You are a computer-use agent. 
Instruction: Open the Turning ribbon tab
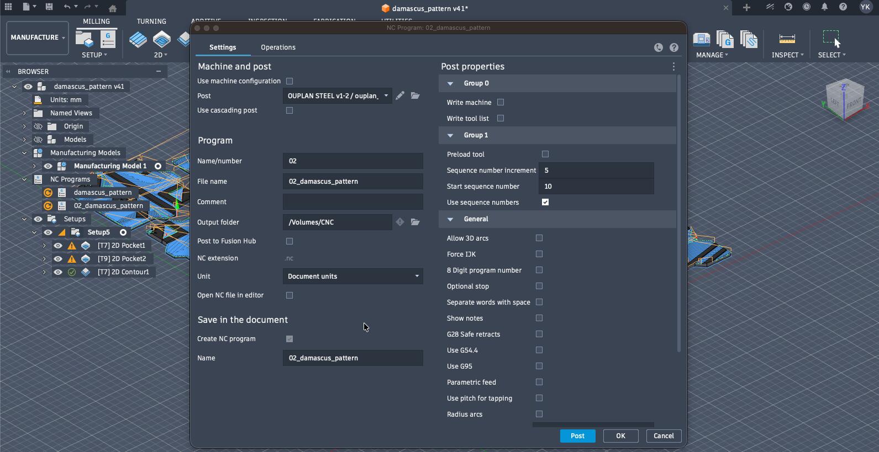151,22
